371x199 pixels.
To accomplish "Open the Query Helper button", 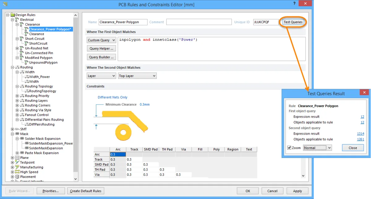I will tap(101, 48).
